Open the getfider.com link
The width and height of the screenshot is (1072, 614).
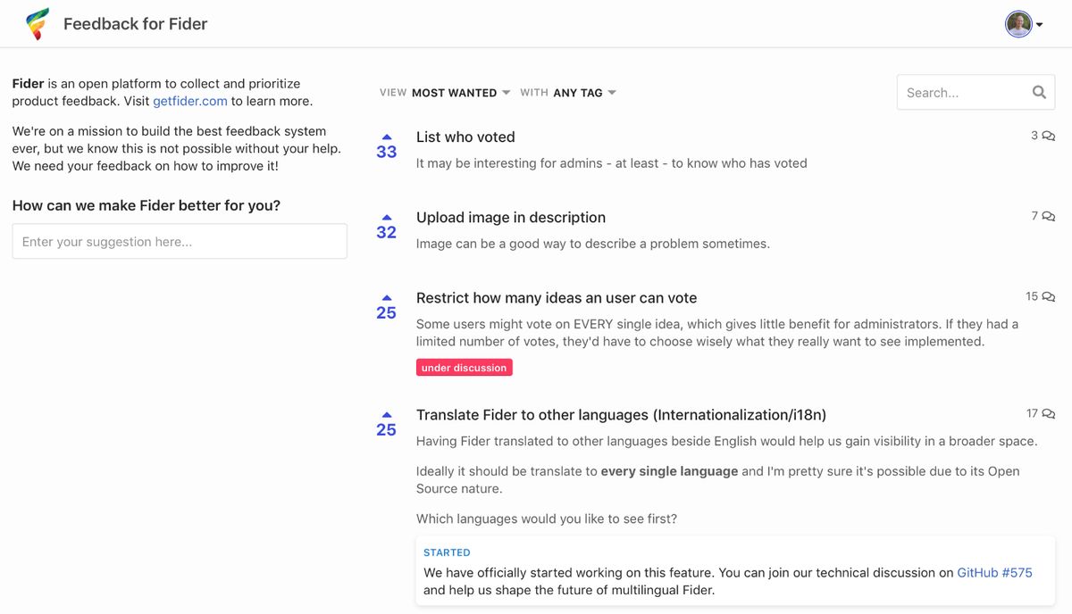189,100
